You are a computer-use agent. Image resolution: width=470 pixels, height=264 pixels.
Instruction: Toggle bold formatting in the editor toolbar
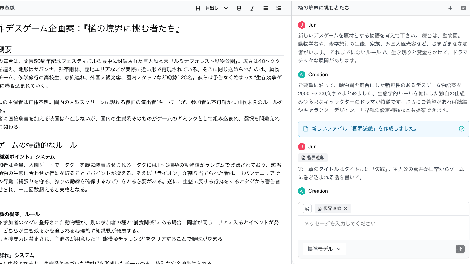[239, 8]
